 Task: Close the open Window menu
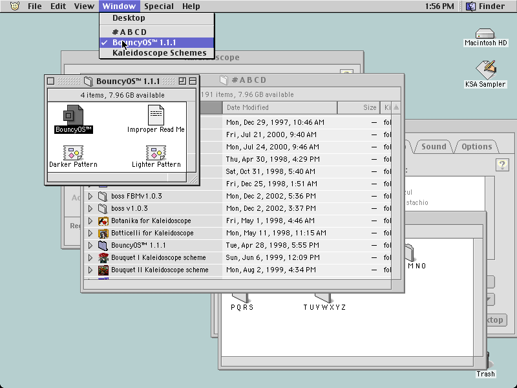(x=119, y=6)
